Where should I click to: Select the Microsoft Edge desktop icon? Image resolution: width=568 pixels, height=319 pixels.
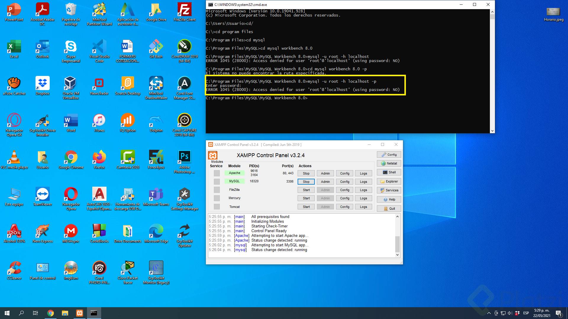coord(156,234)
